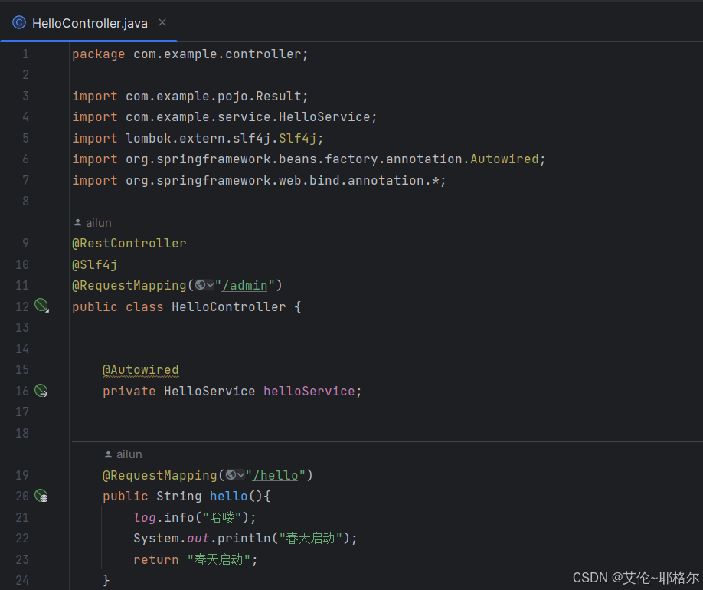Click the helloService field name
The width and height of the screenshot is (703, 590).
[309, 391]
